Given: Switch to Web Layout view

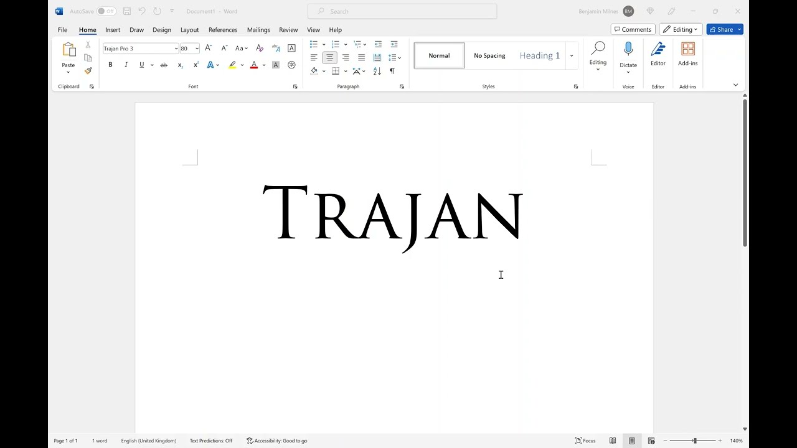Looking at the screenshot, I should point(651,441).
